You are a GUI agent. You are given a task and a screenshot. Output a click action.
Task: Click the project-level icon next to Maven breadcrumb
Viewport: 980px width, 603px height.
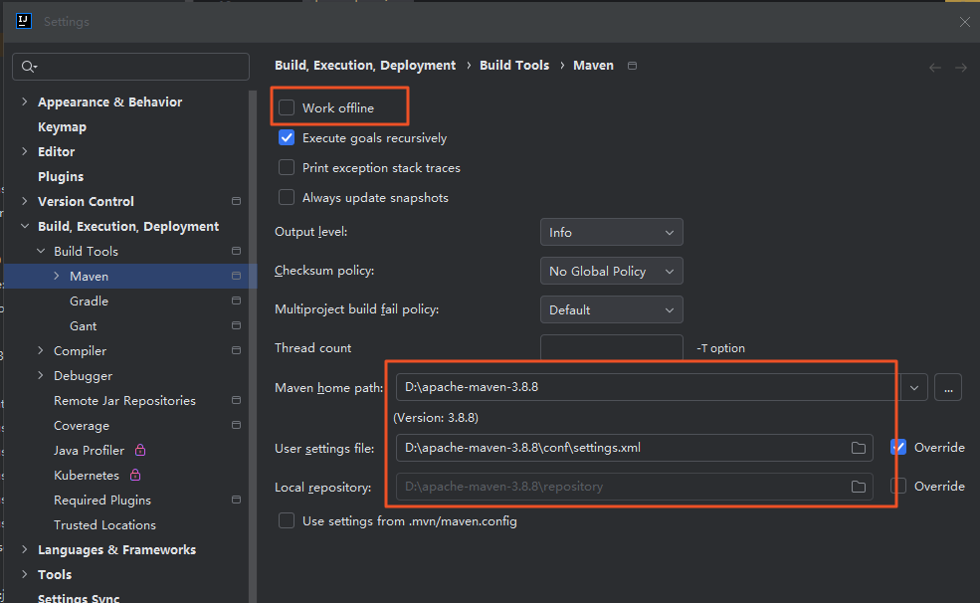coord(632,66)
